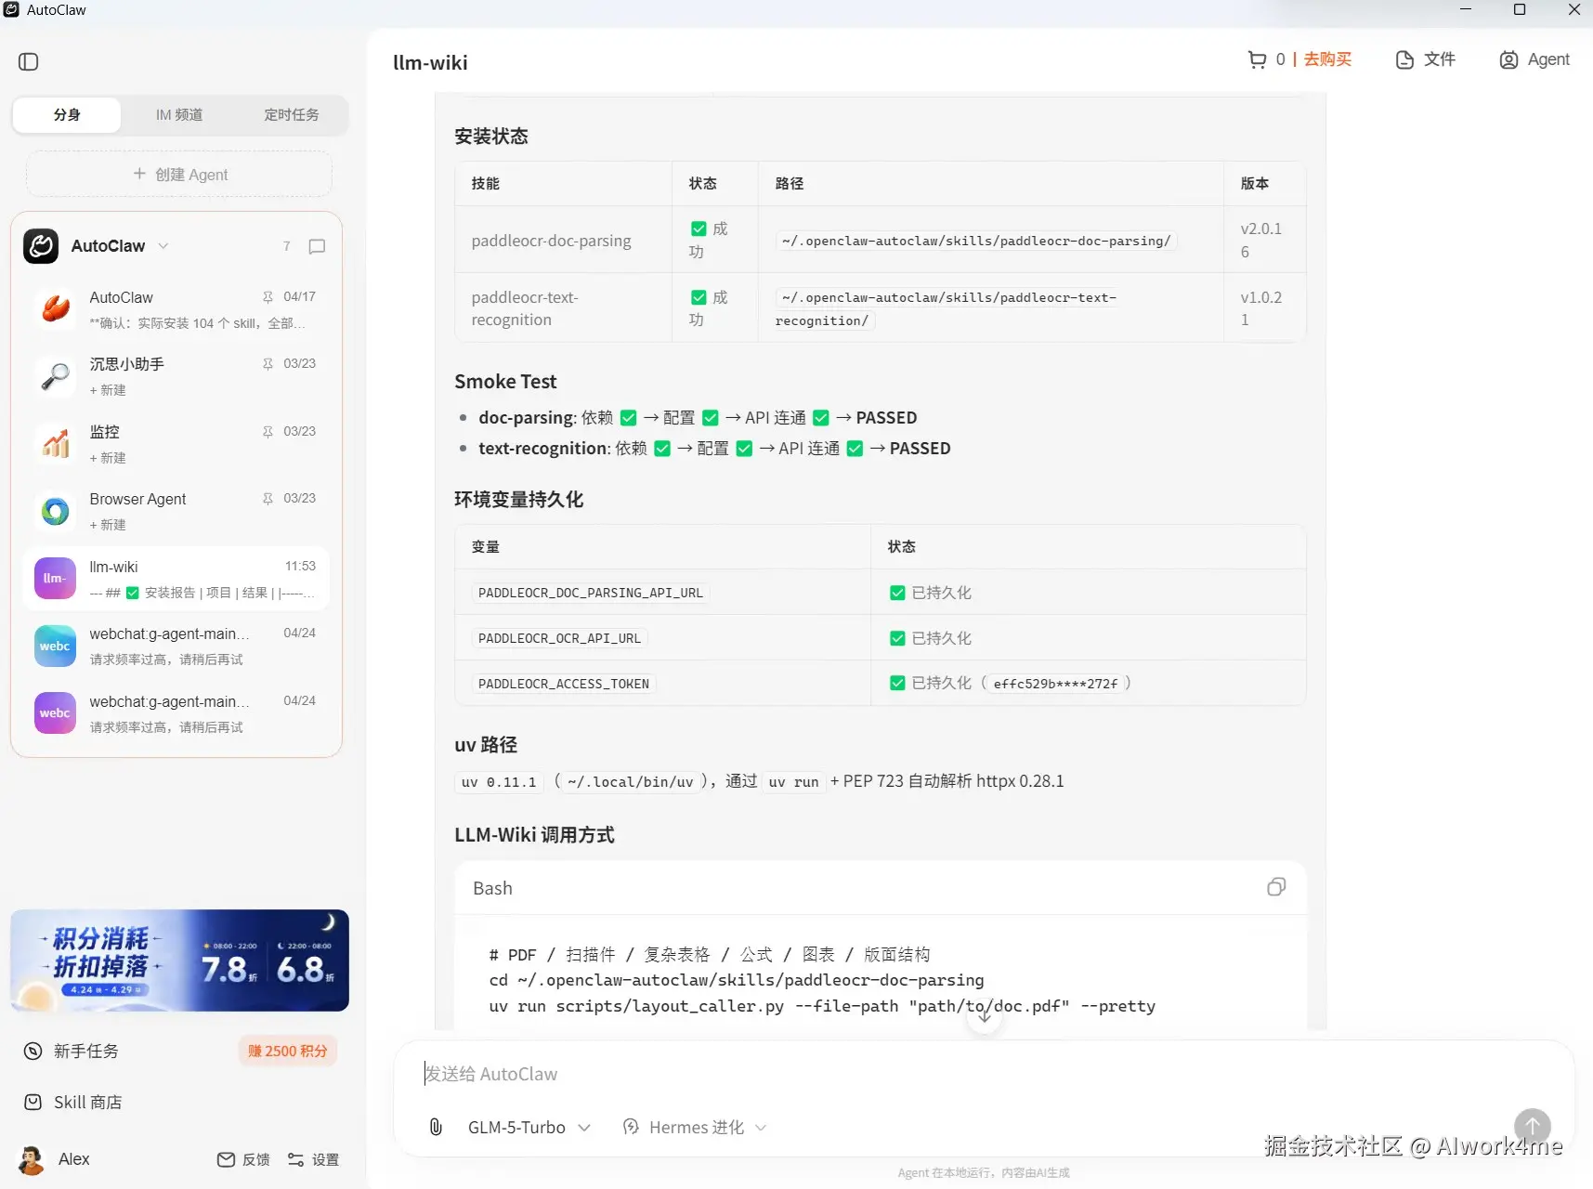This screenshot has height=1189, width=1593.
Task: Click 赚 2500 积分 badge
Action: [287, 1051]
